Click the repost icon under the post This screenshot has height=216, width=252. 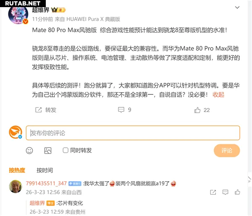tap(38, 110)
